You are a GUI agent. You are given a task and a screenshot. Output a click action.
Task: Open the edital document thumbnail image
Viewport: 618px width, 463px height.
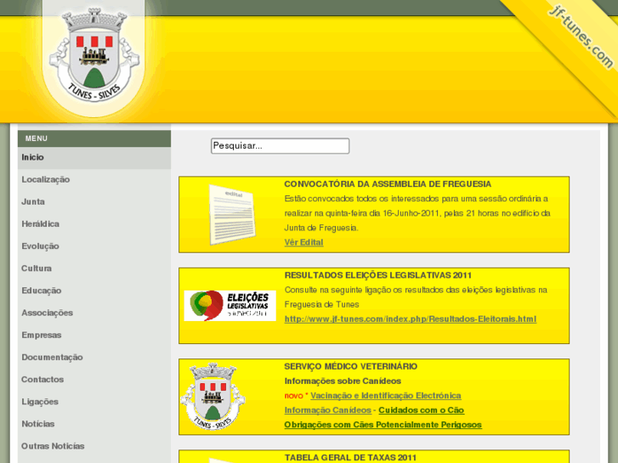click(232, 214)
